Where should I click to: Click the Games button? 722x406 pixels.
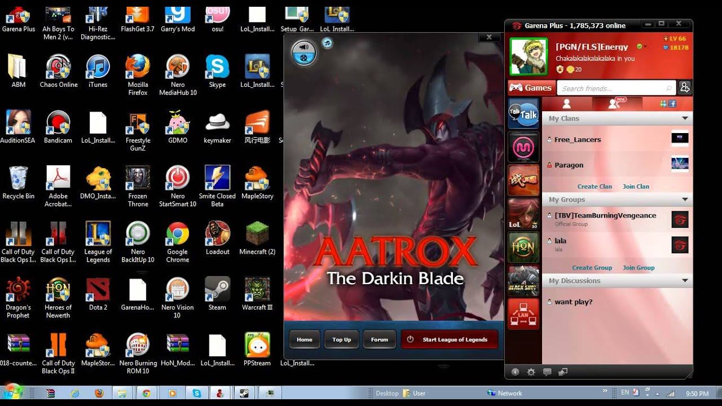[531, 87]
